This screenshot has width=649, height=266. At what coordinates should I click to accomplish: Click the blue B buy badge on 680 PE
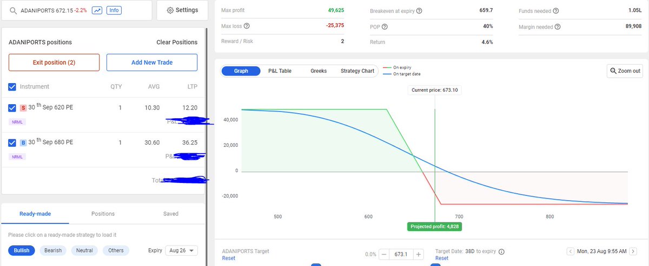tap(23, 143)
